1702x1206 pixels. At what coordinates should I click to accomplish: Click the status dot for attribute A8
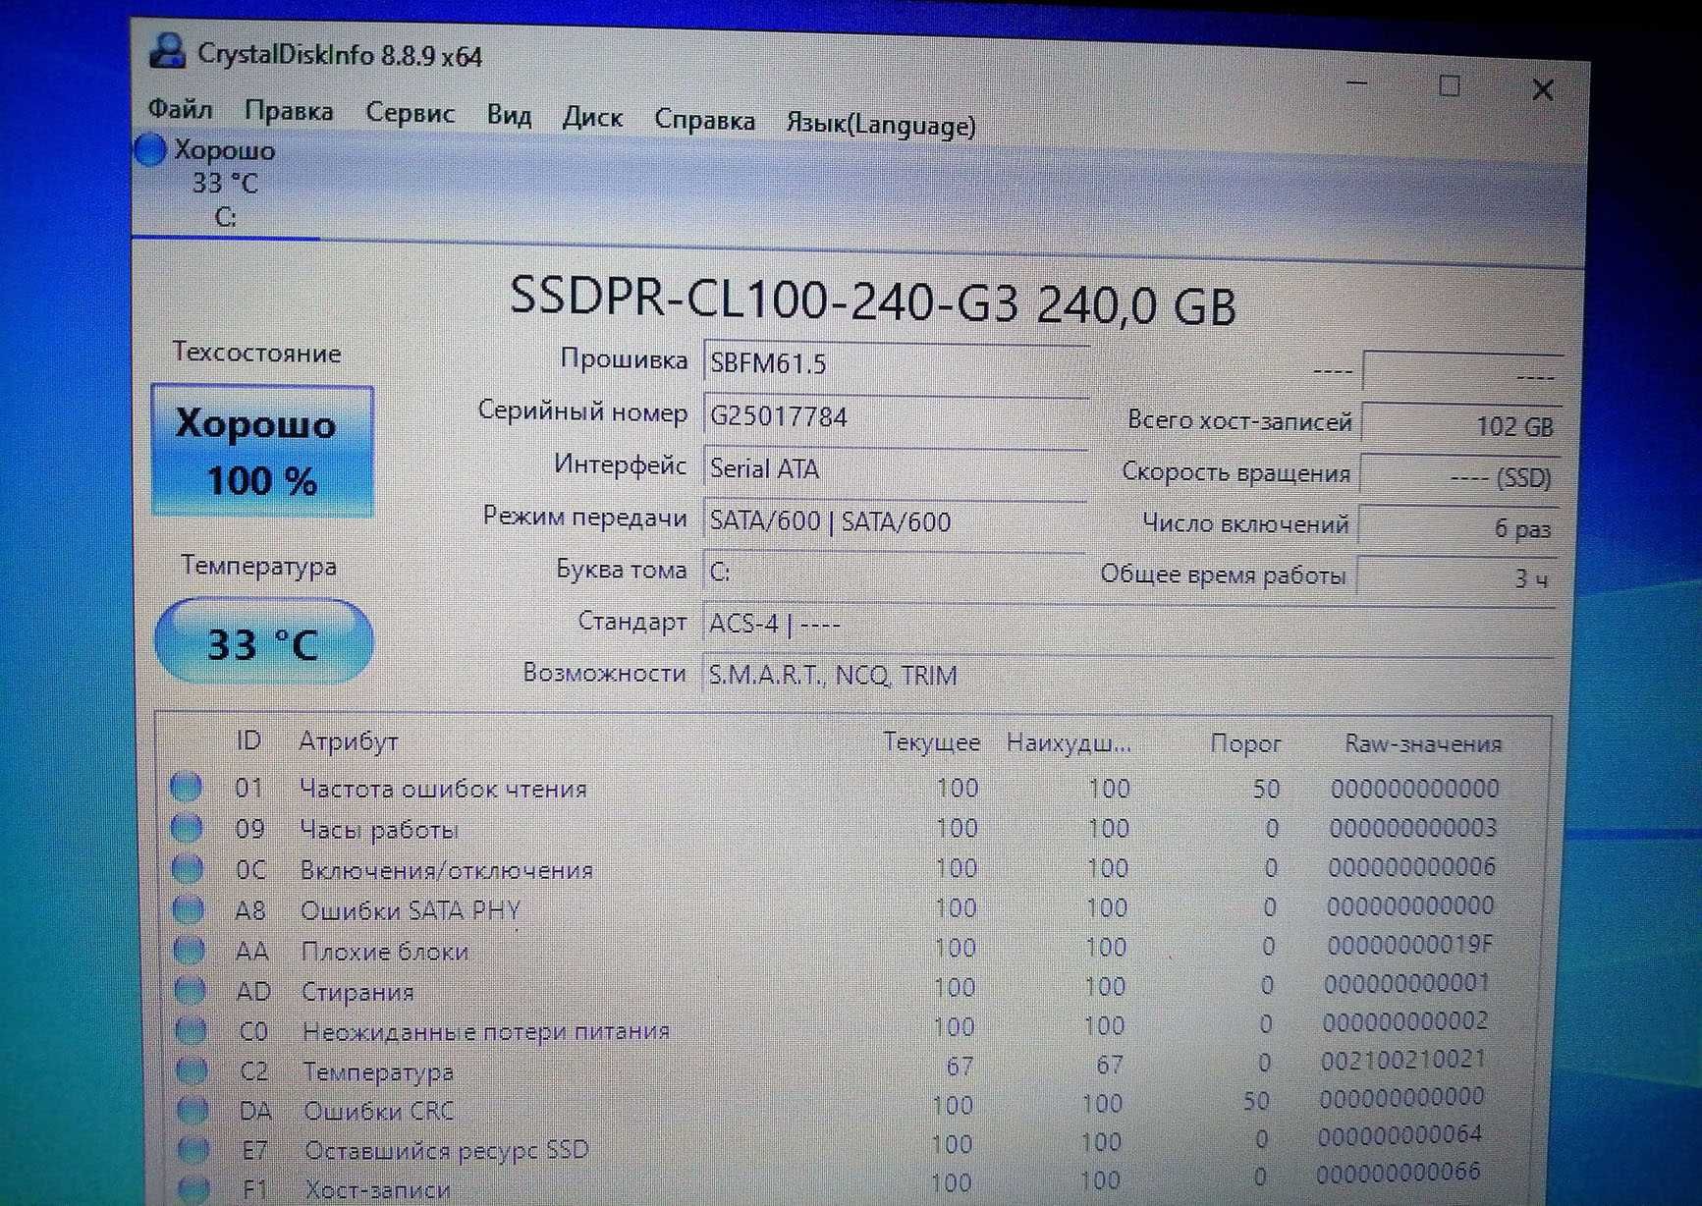click(x=189, y=909)
